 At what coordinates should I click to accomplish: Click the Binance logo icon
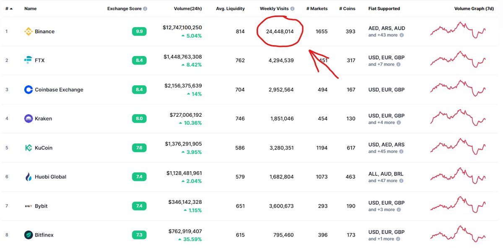click(29, 31)
